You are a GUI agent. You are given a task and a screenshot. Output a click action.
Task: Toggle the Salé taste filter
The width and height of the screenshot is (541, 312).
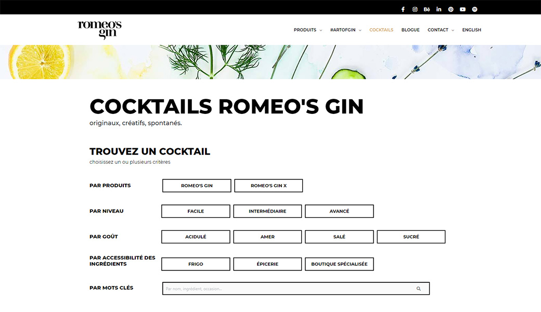[339, 237]
